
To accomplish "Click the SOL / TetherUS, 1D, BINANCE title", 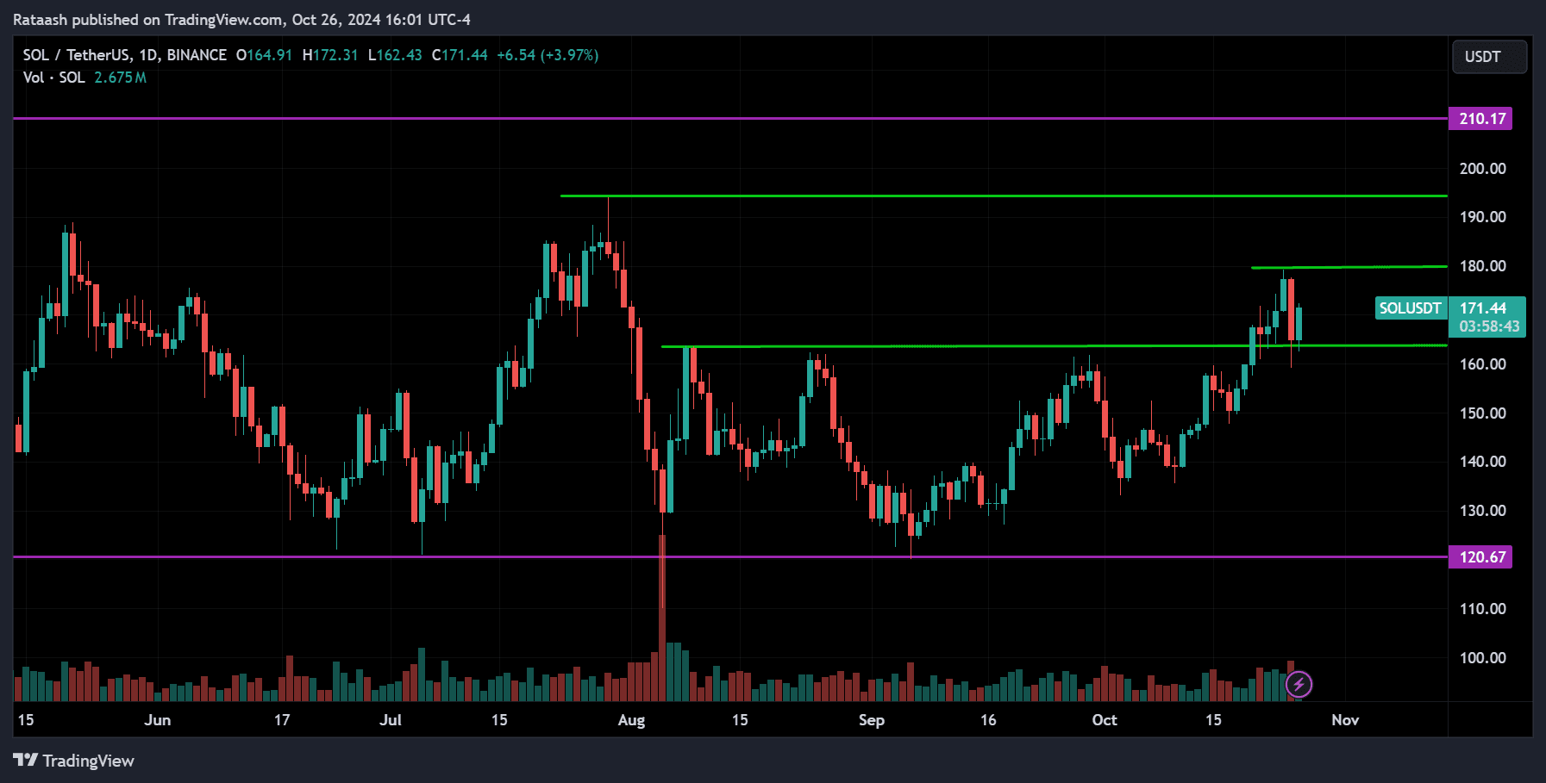I will coord(125,55).
